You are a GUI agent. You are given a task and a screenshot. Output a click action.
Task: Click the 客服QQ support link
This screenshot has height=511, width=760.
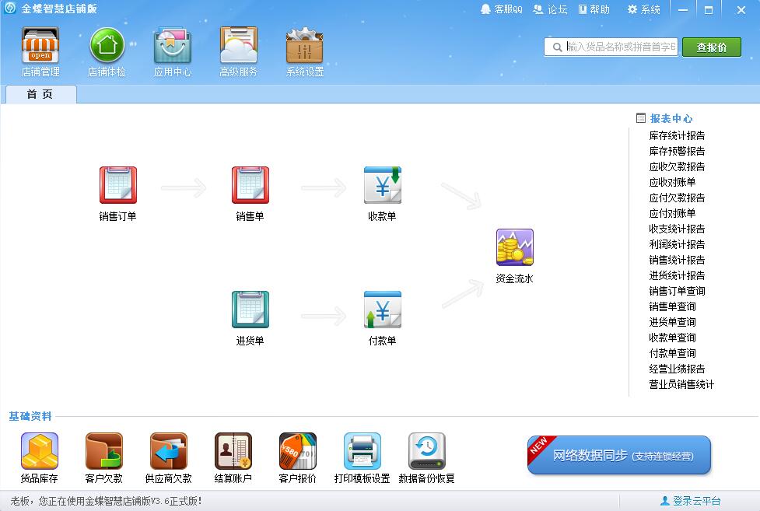coord(502,9)
